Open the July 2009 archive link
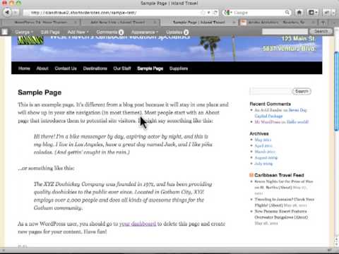 [x=263, y=164]
